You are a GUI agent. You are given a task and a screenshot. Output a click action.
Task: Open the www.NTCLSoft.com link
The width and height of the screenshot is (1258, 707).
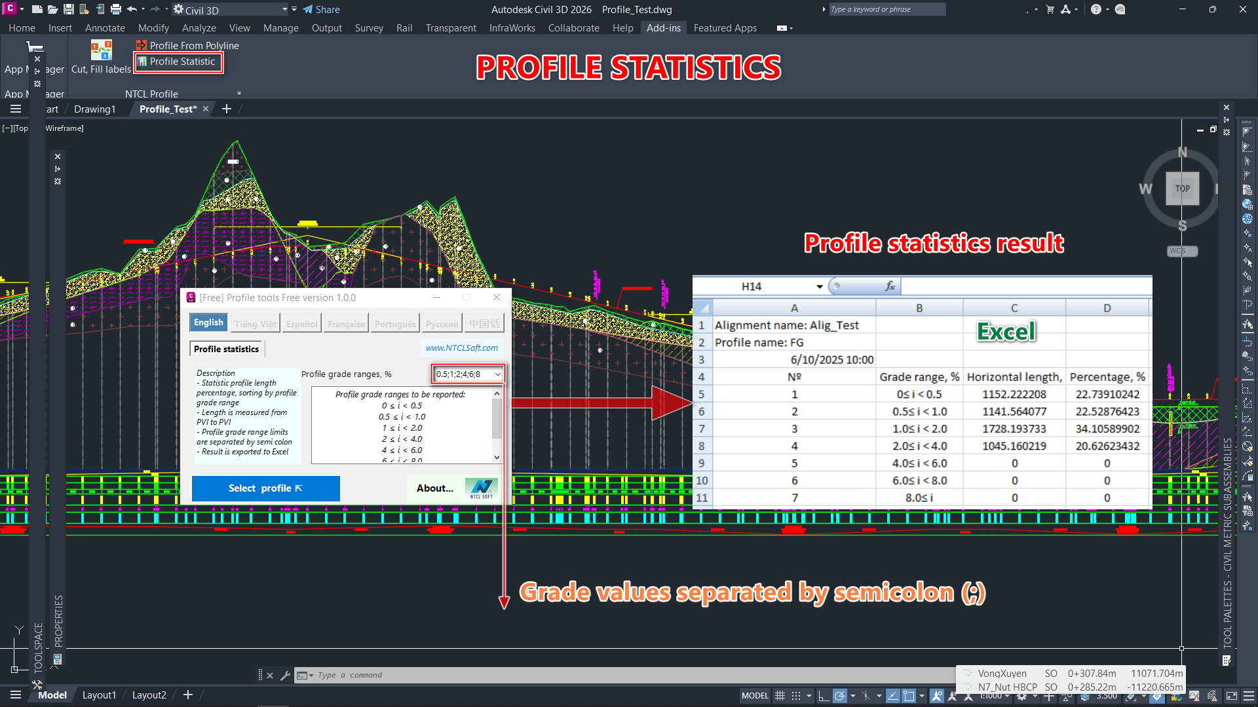tap(461, 348)
